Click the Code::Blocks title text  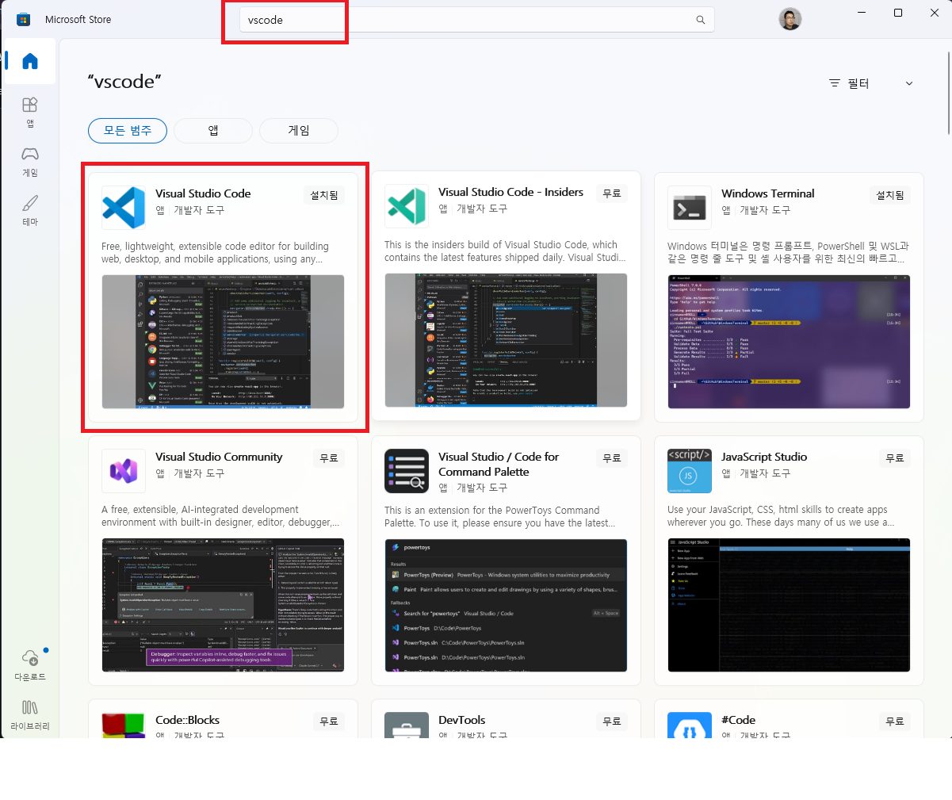pos(187,720)
